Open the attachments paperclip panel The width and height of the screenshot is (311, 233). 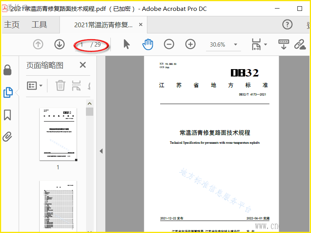[x=7, y=137]
